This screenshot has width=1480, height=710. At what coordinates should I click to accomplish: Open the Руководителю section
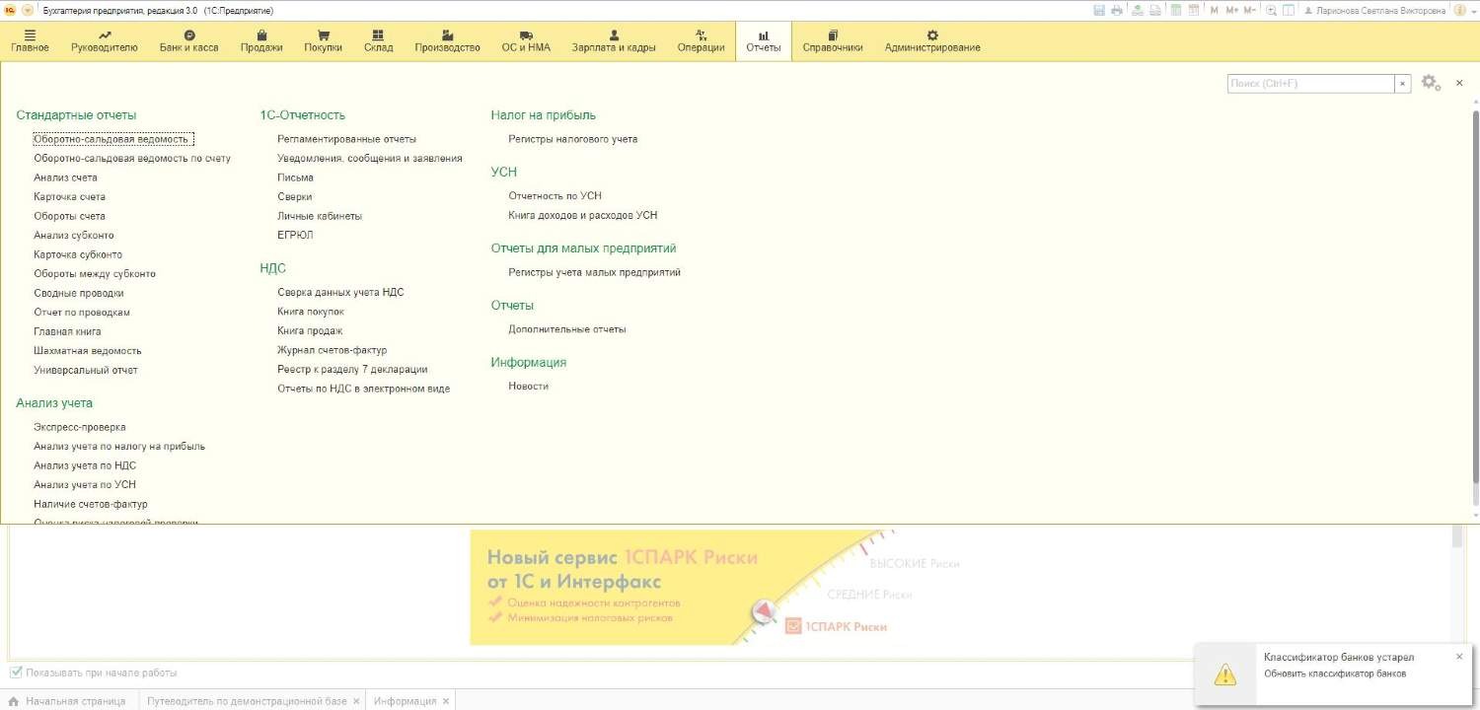(105, 41)
